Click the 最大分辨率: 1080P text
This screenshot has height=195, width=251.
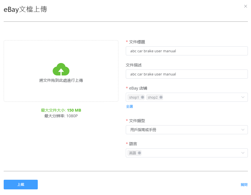(x=61, y=116)
